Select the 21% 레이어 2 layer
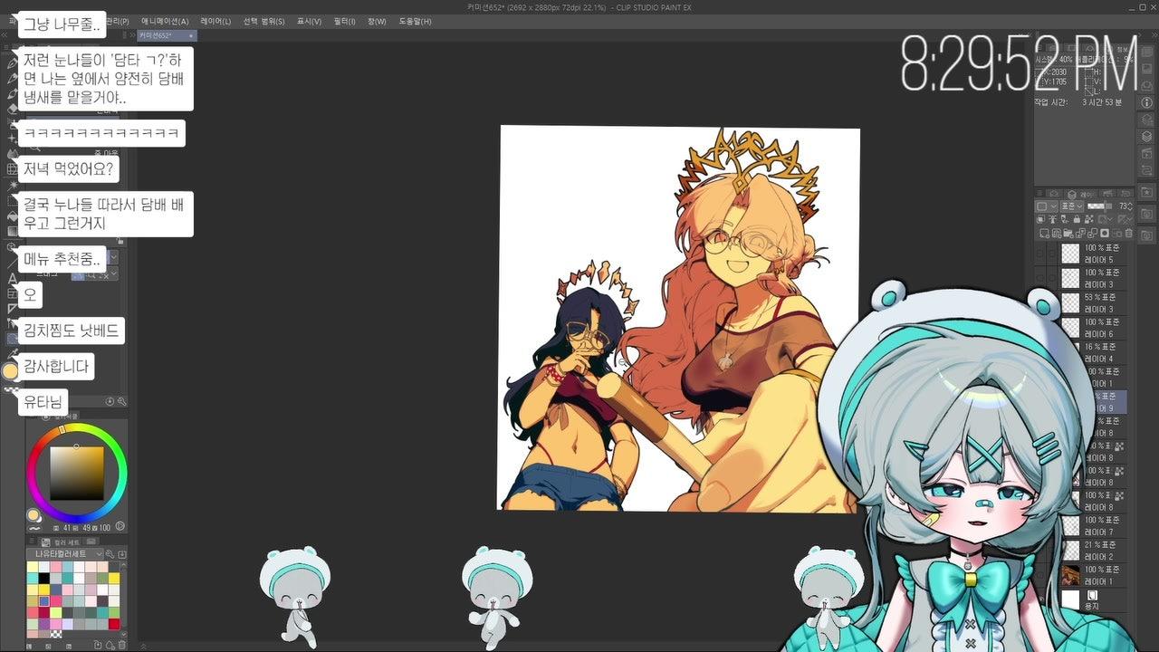1159x652 pixels. pos(1093,551)
